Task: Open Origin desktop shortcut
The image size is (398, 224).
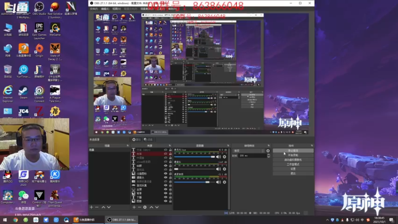Action: [39, 50]
